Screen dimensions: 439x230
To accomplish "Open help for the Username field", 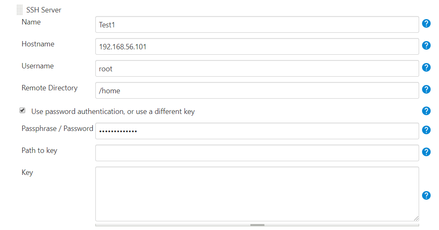I will click(426, 68).
